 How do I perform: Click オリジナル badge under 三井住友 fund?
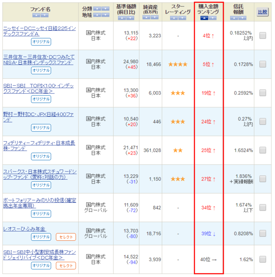[41, 71]
